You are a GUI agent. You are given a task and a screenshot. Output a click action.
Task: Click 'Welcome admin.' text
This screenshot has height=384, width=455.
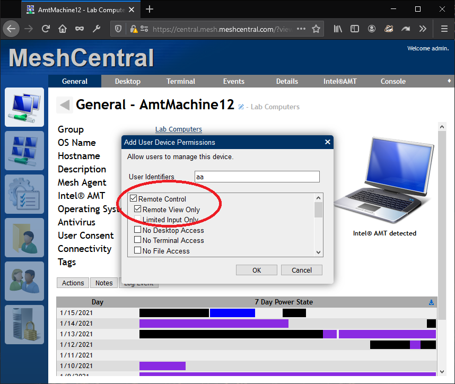tap(428, 48)
